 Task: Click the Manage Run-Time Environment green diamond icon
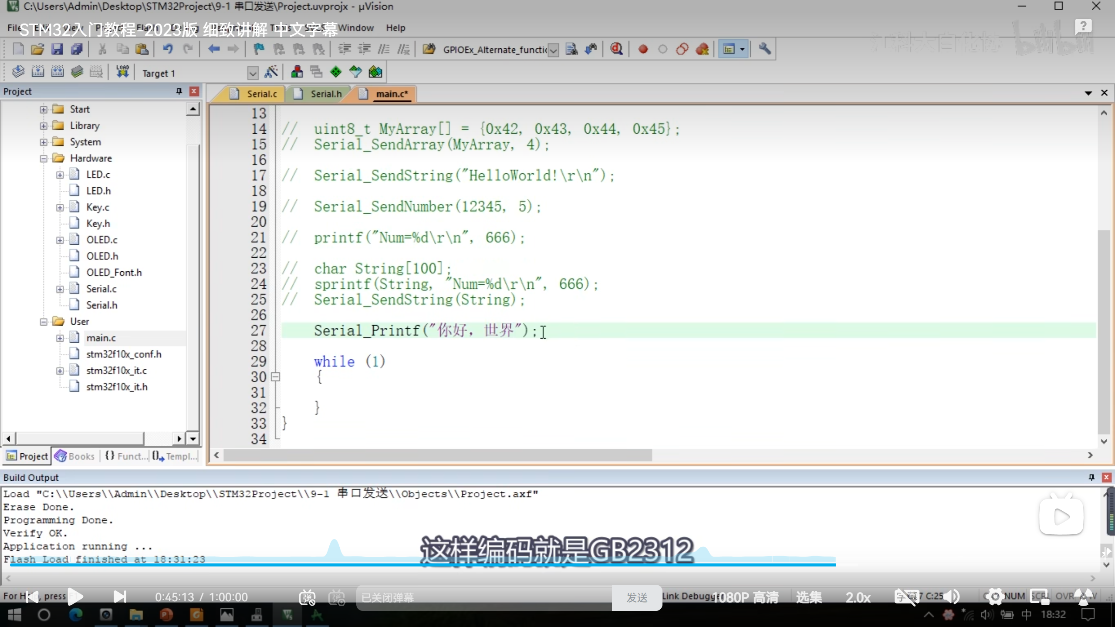point(335,72)
